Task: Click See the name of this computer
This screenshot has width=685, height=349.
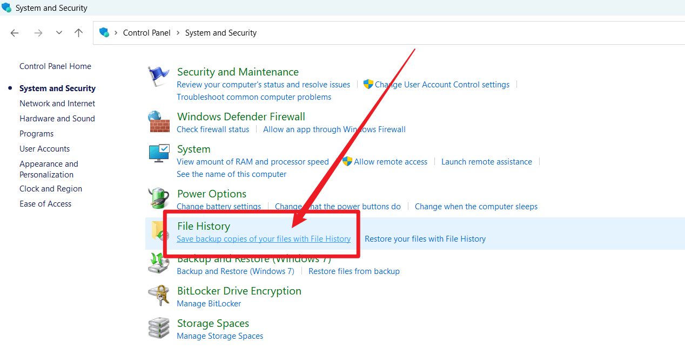Action: click(232, 174)
